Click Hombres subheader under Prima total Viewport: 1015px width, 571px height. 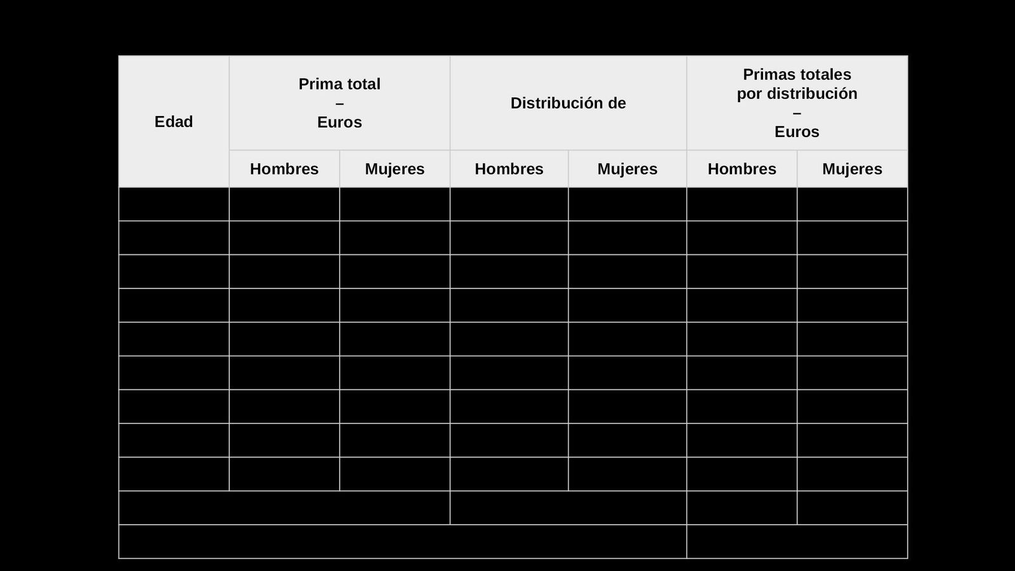pos(284,169)
